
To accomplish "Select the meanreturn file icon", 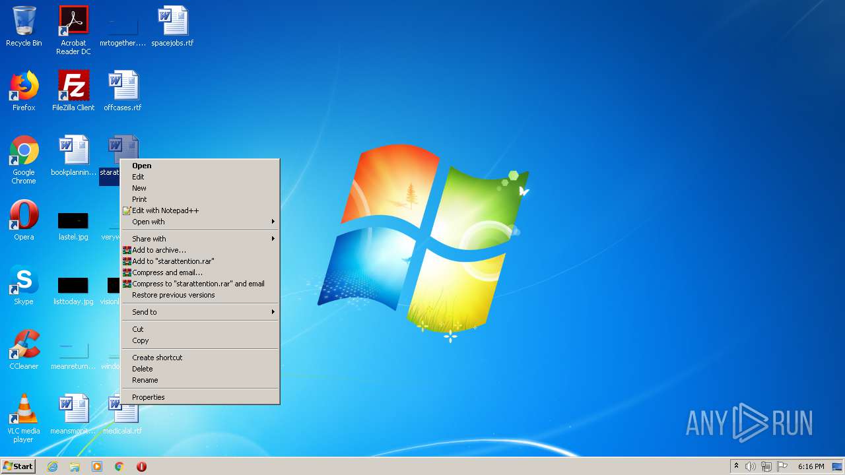I will click(x=73, y=355).
